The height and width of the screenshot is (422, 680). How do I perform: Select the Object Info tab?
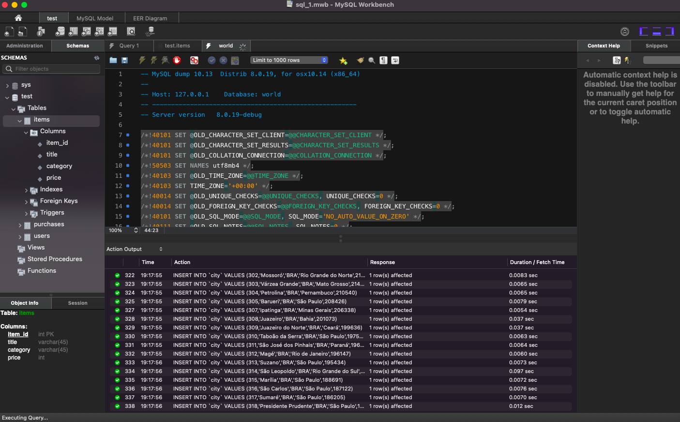point(25,303)
